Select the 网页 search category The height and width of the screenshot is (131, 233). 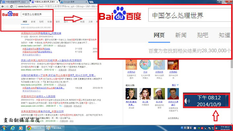click(x=25, y=22)
